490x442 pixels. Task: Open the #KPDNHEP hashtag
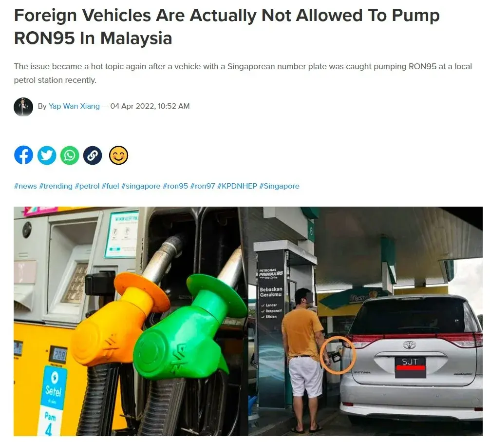click(237, 186)
